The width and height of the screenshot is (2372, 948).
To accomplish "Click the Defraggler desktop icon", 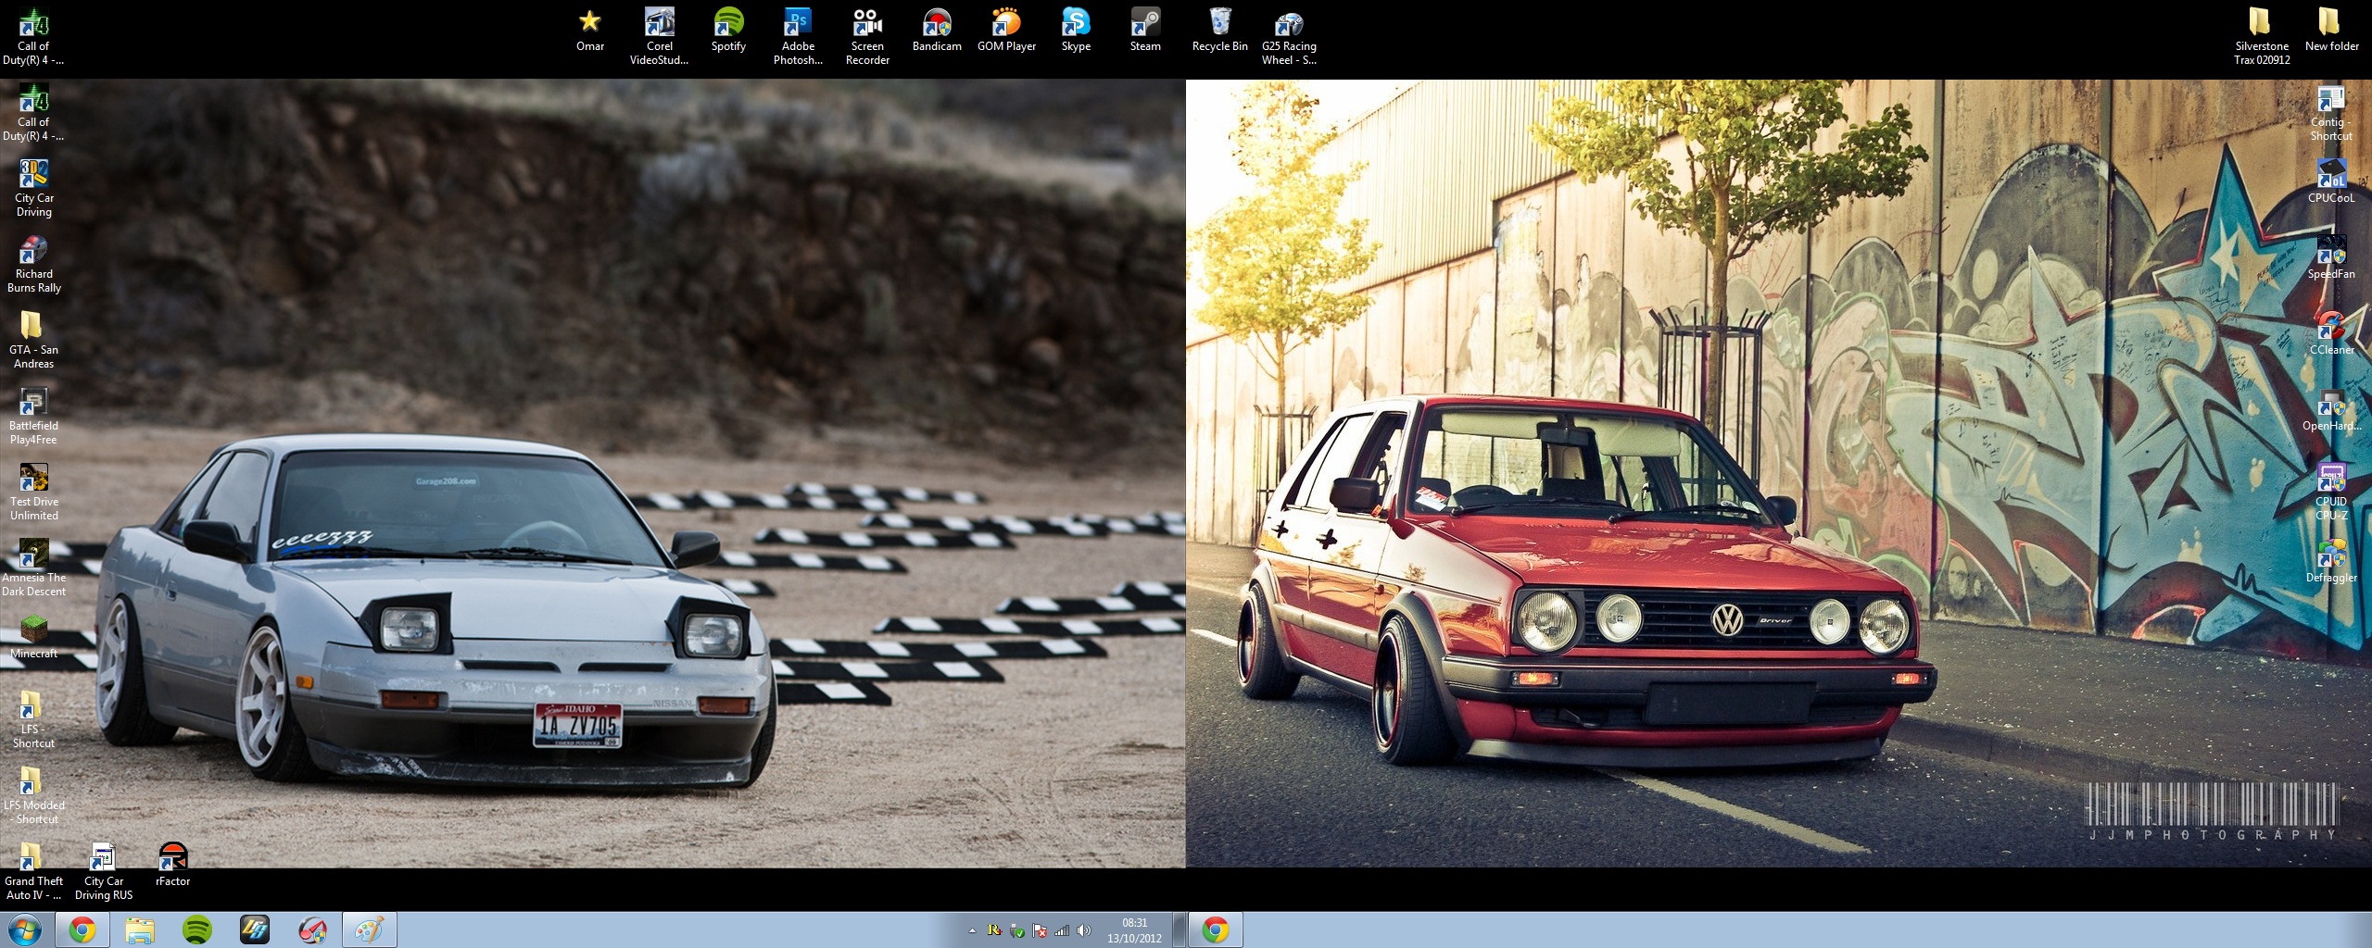I will 2331,560.
